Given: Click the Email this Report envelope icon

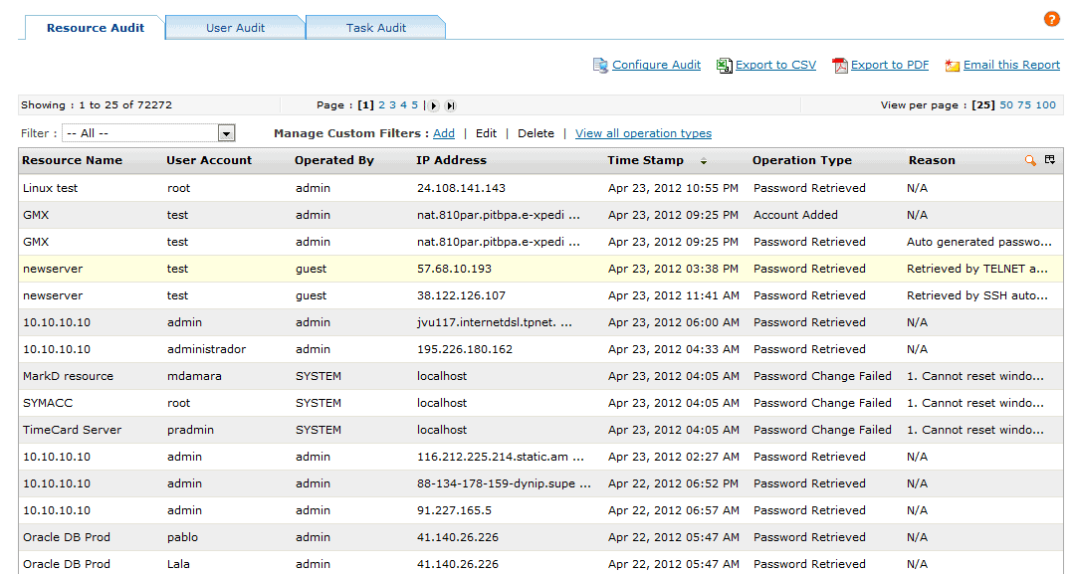Looking at the screenshot, I should click(952, 65).
